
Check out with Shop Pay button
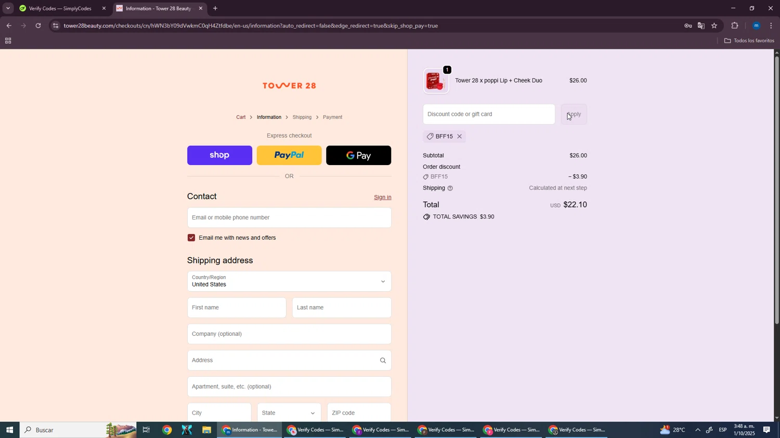click(x=219, y=155)
